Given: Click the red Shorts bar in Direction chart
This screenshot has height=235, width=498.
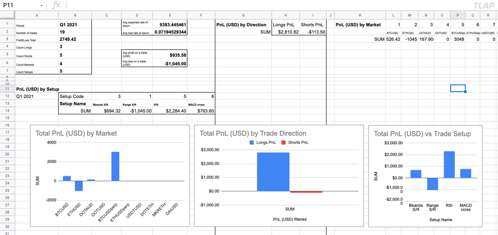Looking at the screenshot, I should (306, 192).
